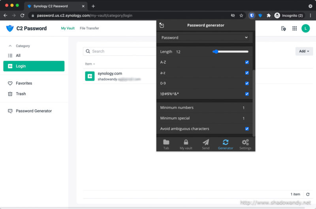The image size is (316, 209).
Task: Click the C2 Password extension icon
Action: pos(260,15)
